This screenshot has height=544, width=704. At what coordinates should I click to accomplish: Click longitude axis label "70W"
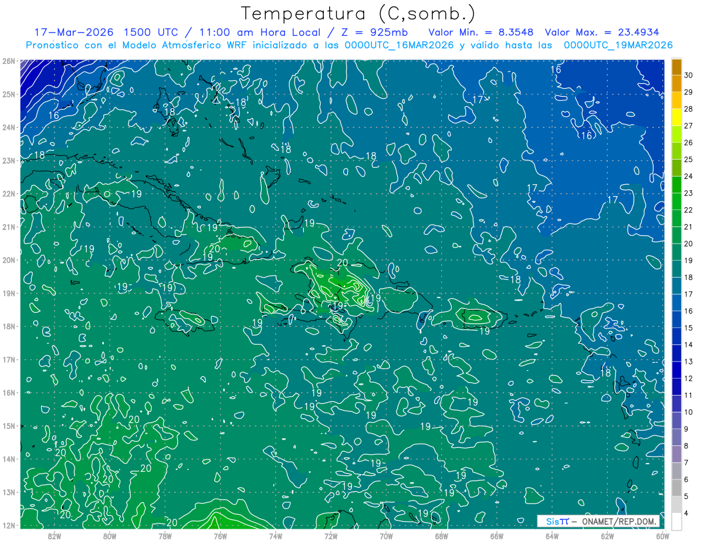pyautogui.click(x=386, y=536)
